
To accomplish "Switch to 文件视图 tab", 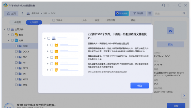I will (34, 22).
